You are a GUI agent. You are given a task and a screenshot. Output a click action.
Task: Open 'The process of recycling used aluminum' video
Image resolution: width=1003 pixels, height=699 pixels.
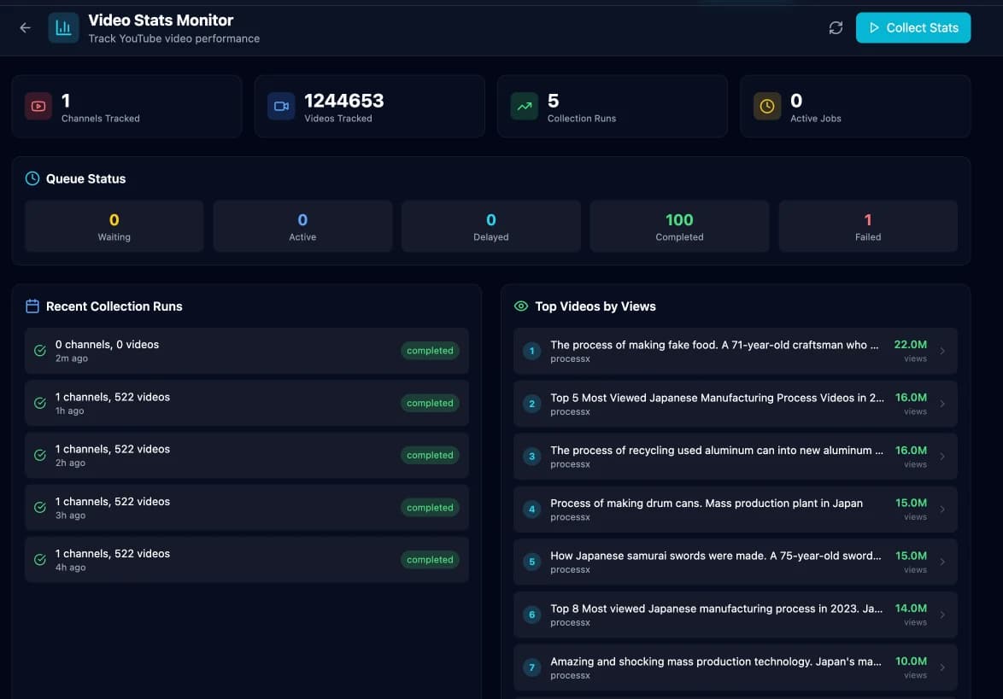[735, 457]
